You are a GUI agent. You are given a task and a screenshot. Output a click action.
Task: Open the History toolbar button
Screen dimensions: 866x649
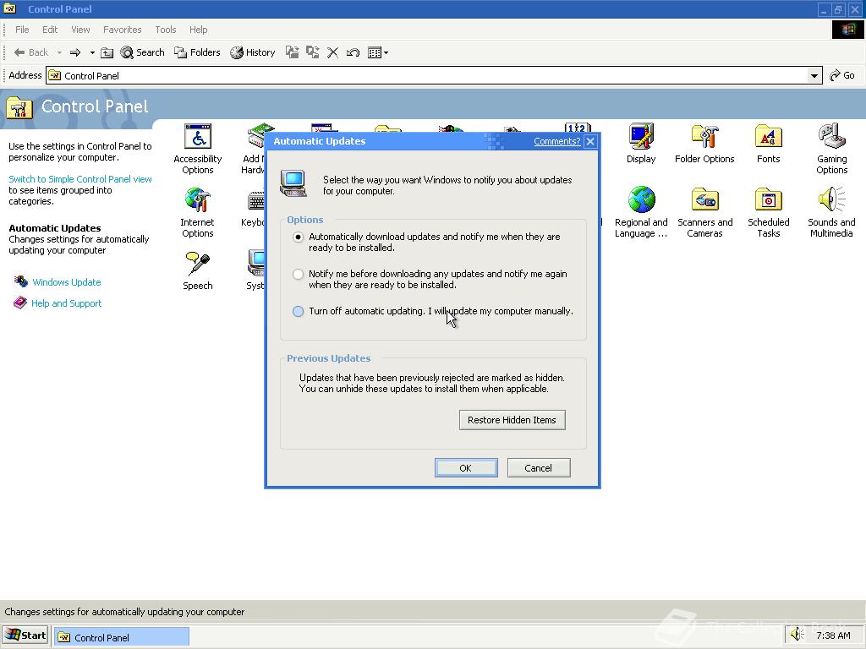coord(253,52)
